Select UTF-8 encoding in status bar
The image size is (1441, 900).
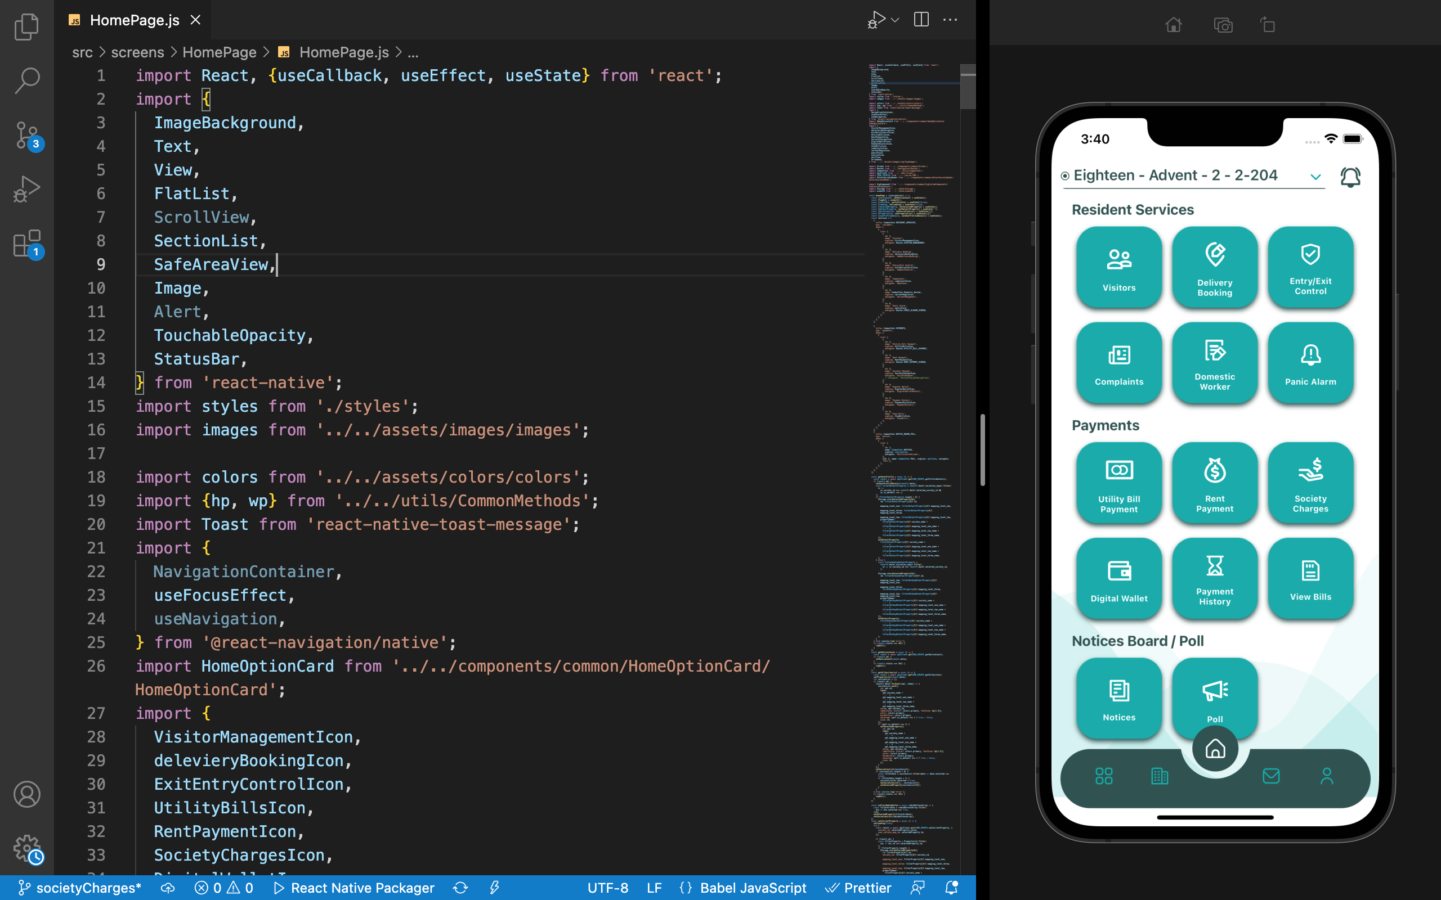coord(607,888)
